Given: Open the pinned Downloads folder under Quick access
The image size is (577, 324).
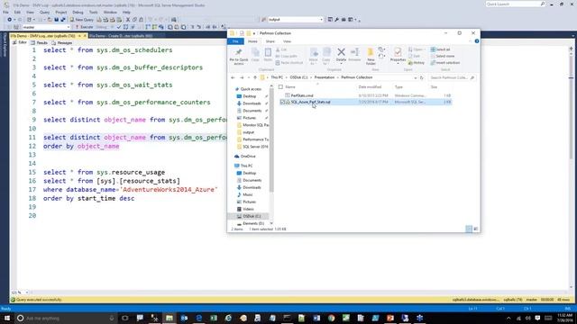Looking at the screenshot, I should click(x=252, y=103).
